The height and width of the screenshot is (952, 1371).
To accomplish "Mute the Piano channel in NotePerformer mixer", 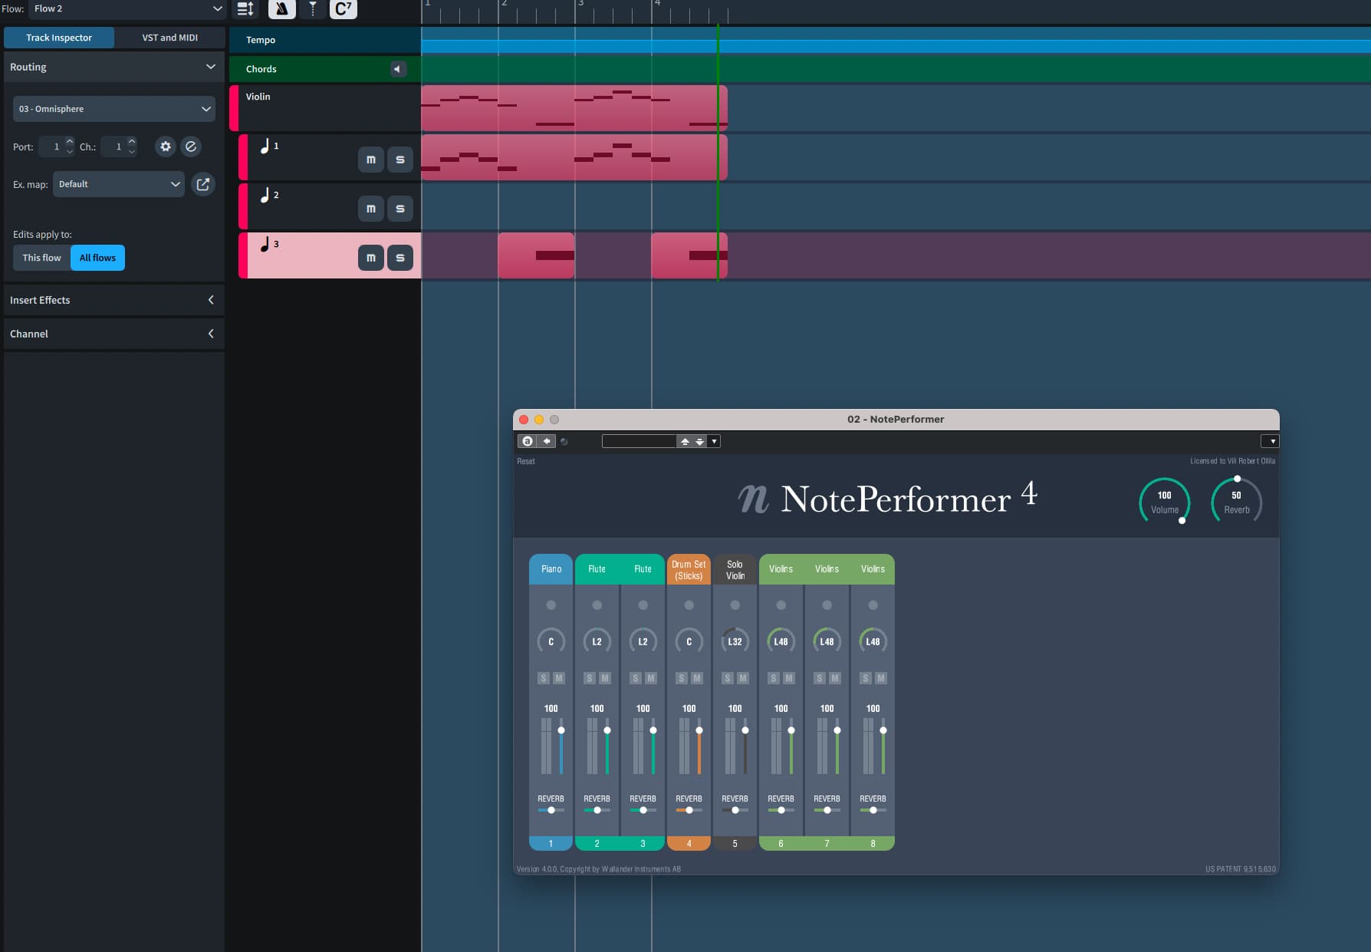I will (x=558, y=678).
